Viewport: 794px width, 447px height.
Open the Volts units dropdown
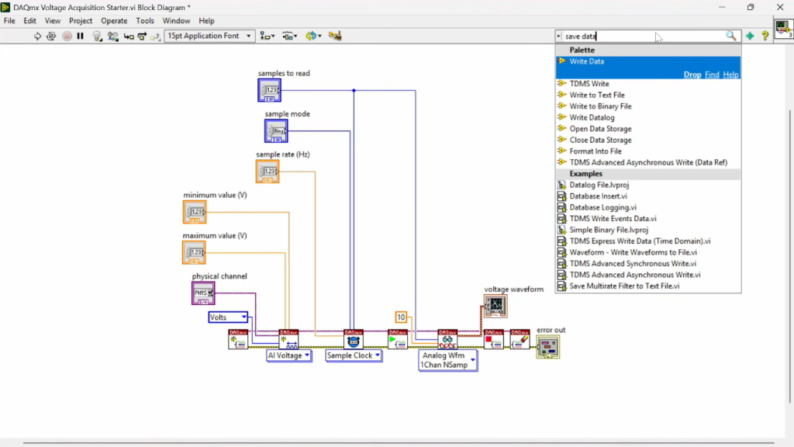coord(228,317)
